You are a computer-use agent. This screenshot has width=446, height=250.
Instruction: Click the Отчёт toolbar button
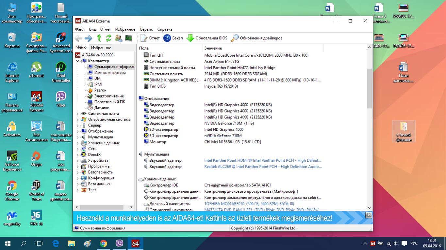(150, 38)
